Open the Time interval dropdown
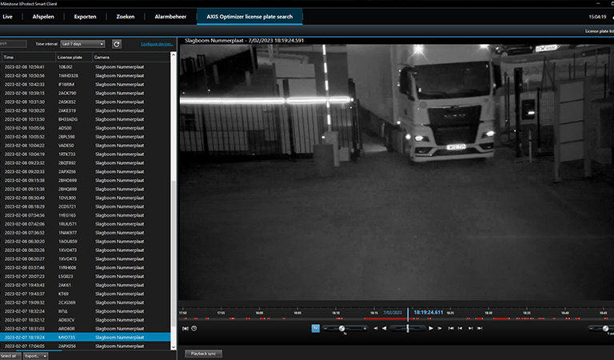The width and height of the screenshot is (614, 360). pos(83,44)
